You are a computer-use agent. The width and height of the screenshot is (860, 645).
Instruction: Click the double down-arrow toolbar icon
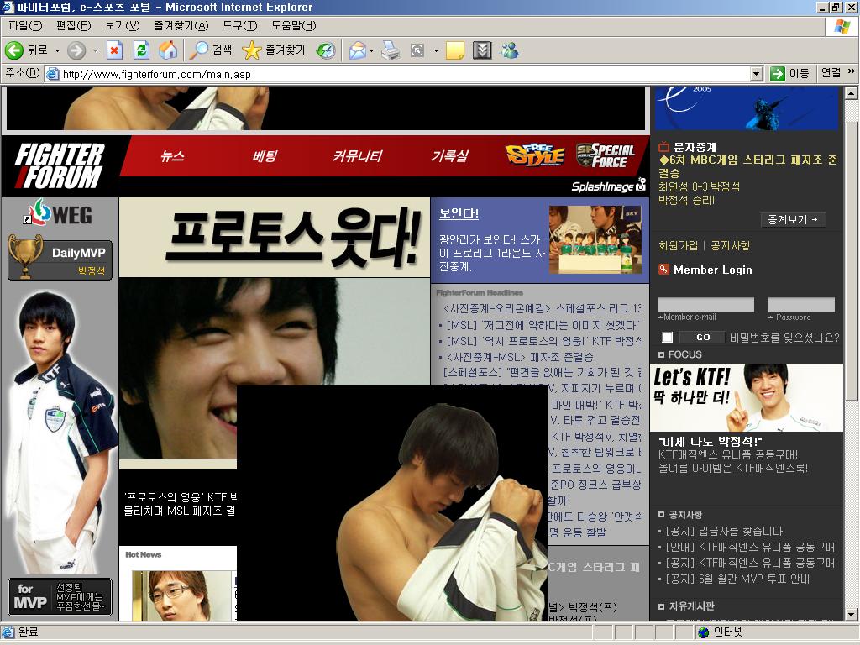click(482, 50)
